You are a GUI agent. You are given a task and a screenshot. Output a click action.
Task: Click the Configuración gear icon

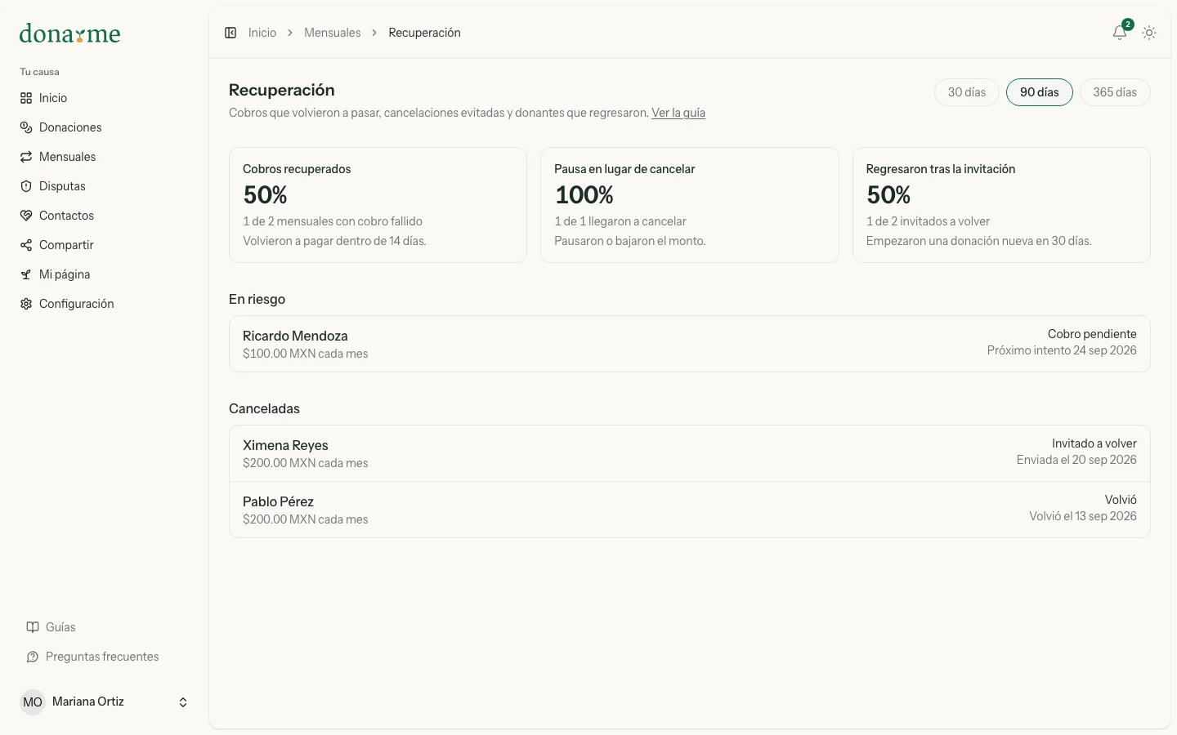pos(26,304)
